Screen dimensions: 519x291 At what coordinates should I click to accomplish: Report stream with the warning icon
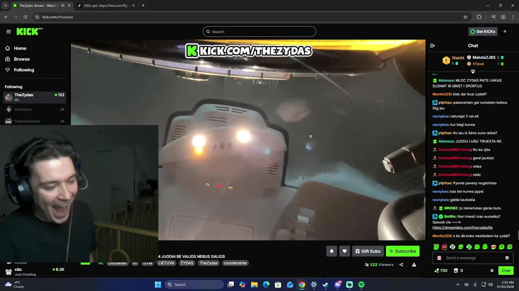pos(414,265)
